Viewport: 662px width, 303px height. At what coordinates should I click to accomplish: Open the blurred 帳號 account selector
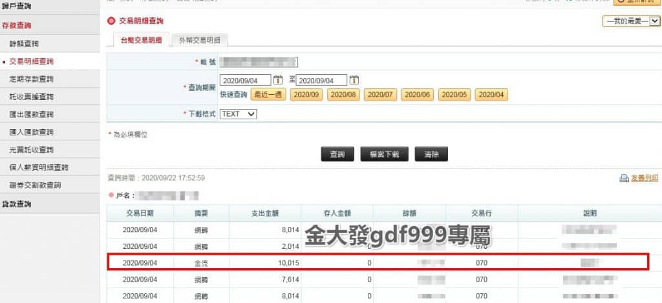click(258, 63)
